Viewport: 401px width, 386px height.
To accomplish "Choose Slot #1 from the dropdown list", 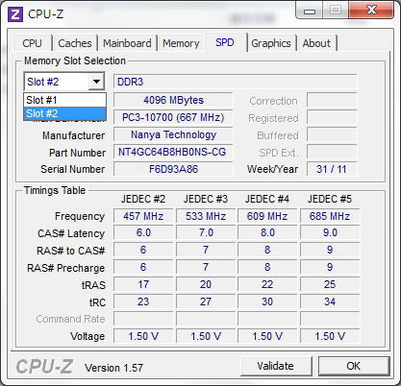I will [64, 100].
